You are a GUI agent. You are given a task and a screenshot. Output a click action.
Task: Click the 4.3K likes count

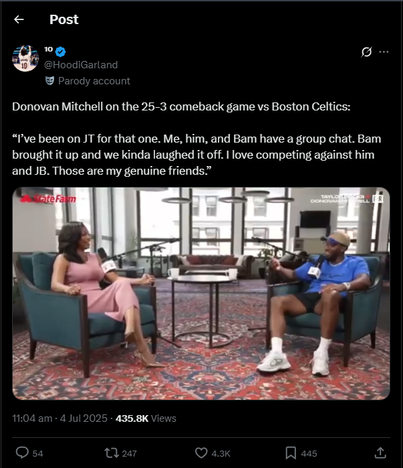[221, 454]
